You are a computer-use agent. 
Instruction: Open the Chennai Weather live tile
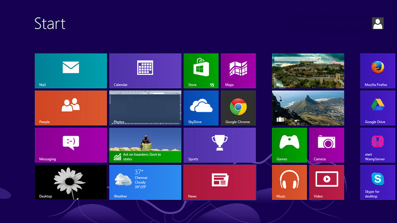point(145,182)
